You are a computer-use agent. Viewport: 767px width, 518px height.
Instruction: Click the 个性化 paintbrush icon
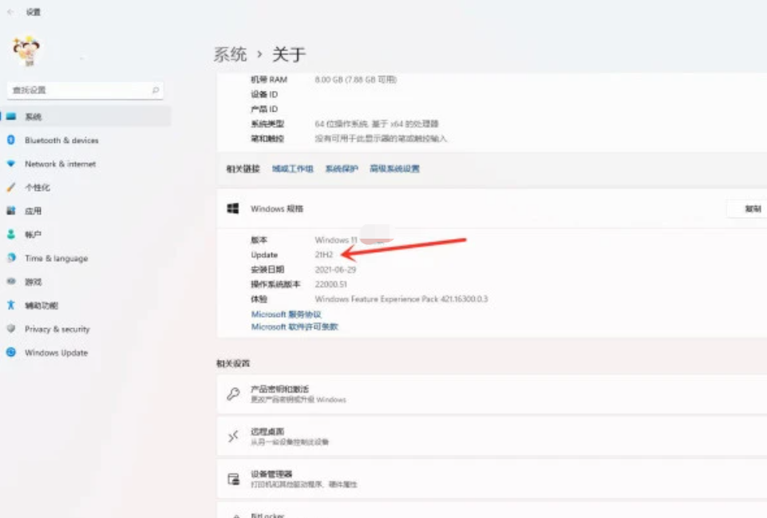click(x=10, y=188)
